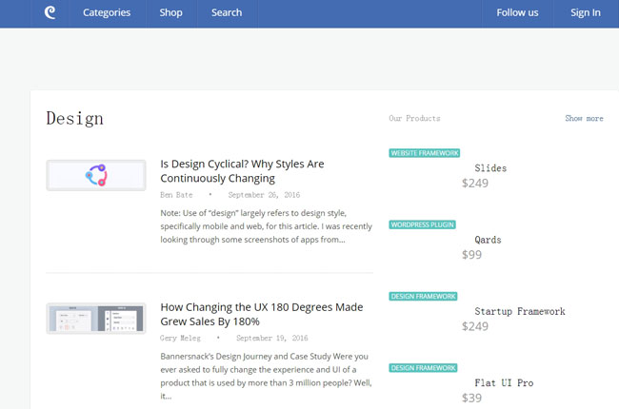
Task: Click thumbnail of the Design Cyclical article
Action: 95,175
